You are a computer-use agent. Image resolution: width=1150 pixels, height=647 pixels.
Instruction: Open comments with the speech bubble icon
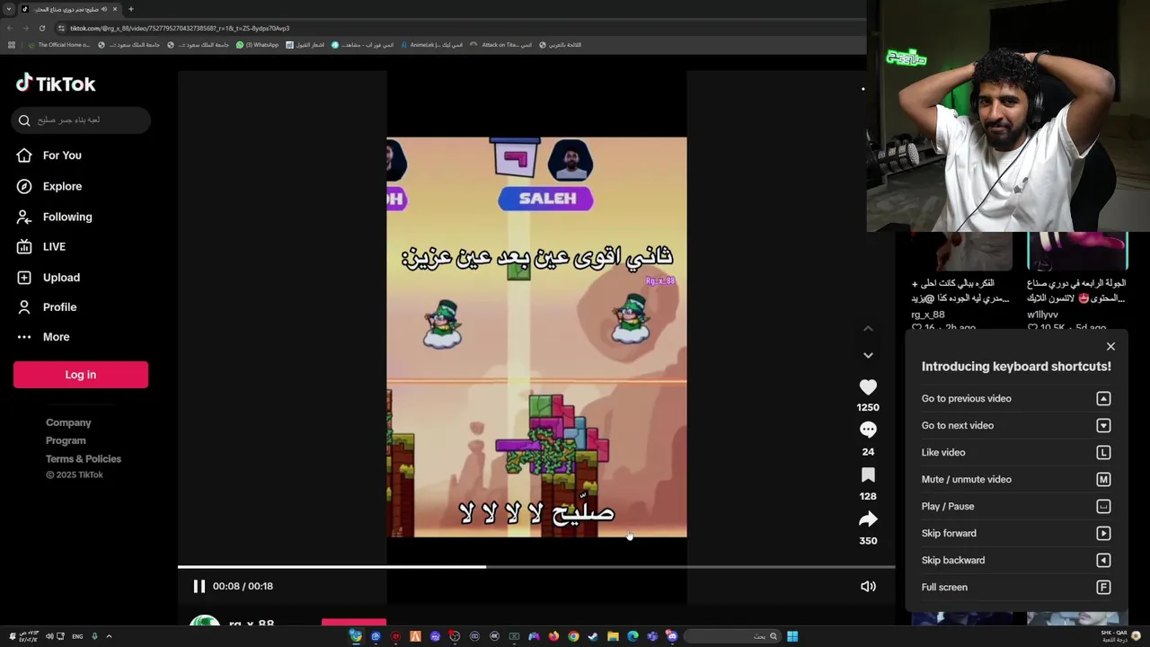(868, 430)
